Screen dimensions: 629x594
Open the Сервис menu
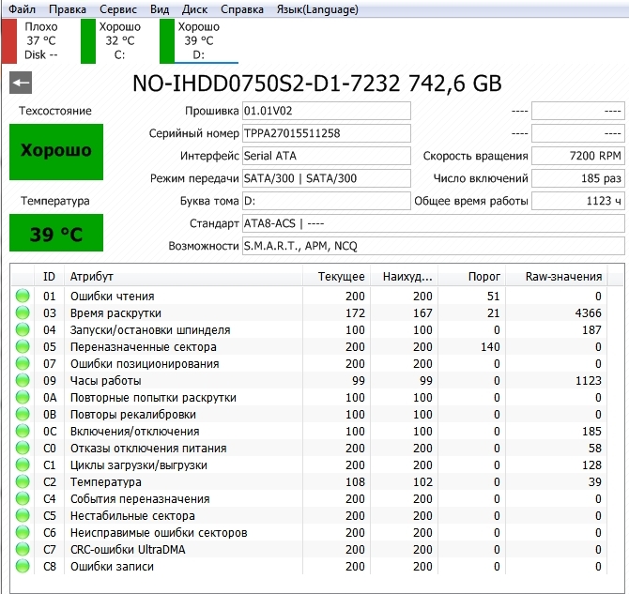118,9
